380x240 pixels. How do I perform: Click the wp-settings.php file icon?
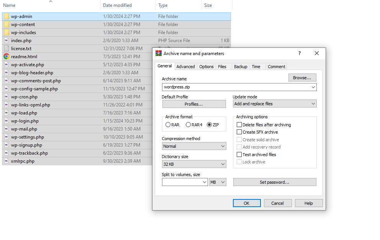7,137
